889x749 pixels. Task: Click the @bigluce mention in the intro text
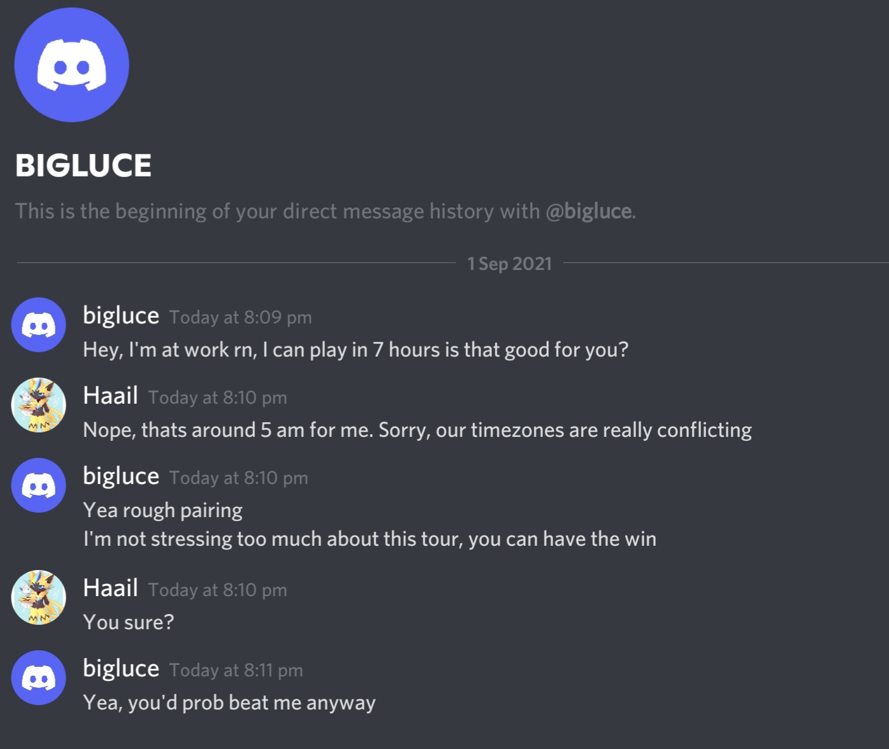(x=589, y=211)
